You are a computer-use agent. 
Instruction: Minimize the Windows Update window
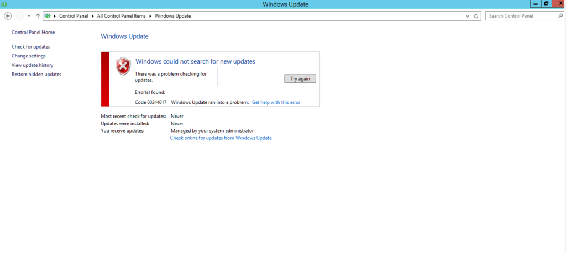click(535, 4)
